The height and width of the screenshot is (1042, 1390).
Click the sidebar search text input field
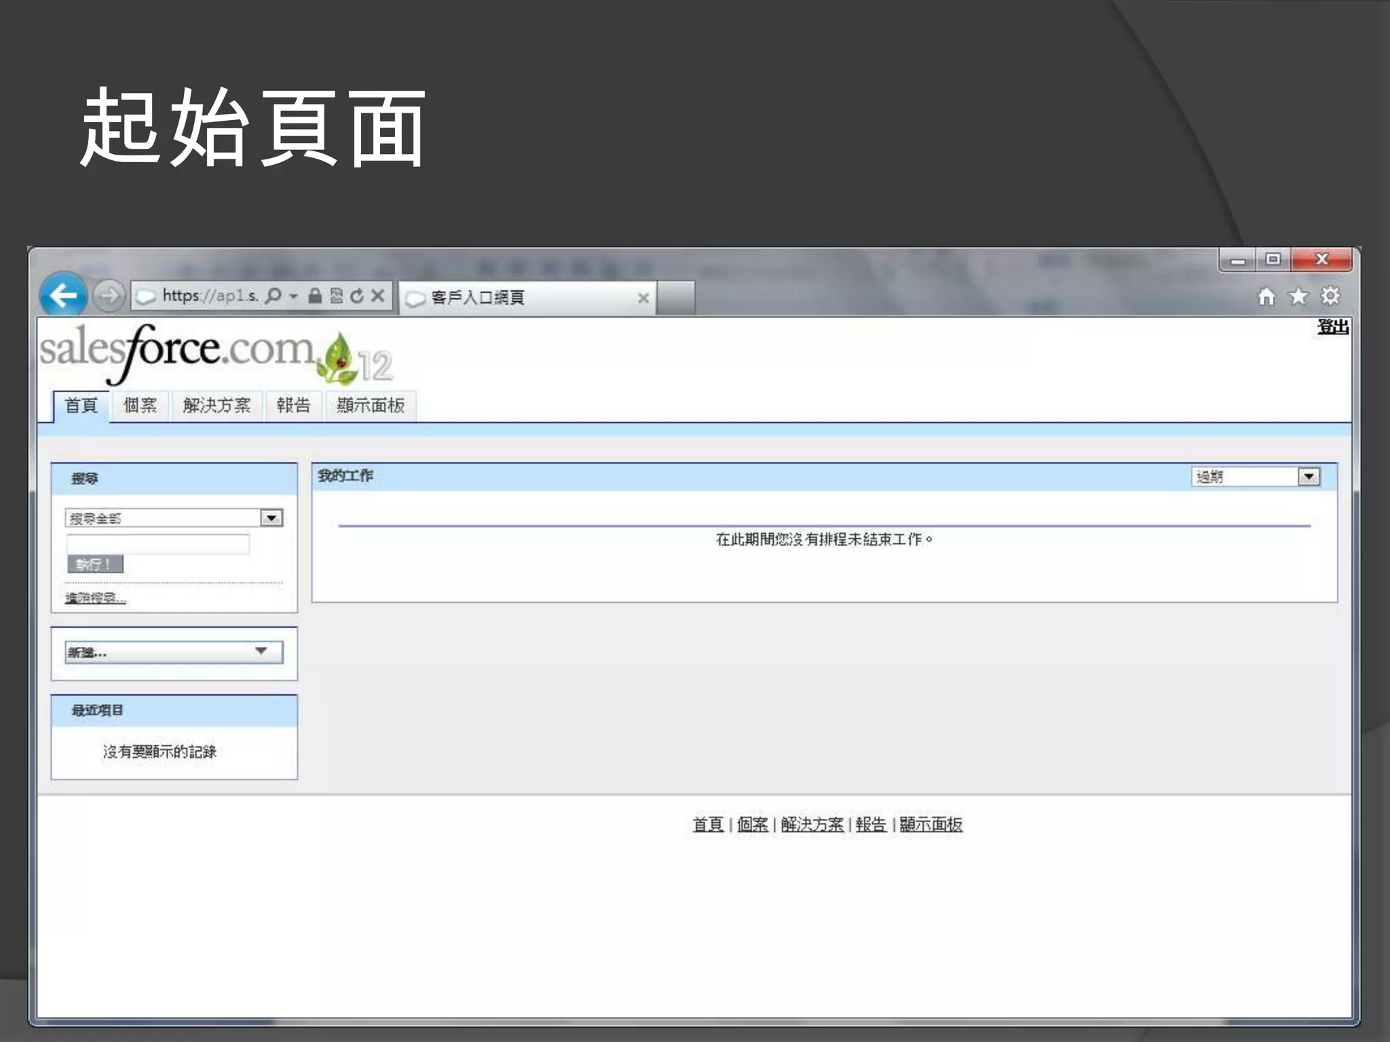(157, 543)
